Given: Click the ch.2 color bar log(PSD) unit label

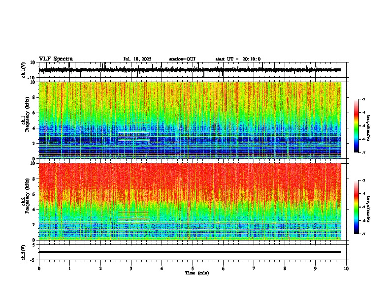Looking at the screenshot, I should click(x=368, y=209).
